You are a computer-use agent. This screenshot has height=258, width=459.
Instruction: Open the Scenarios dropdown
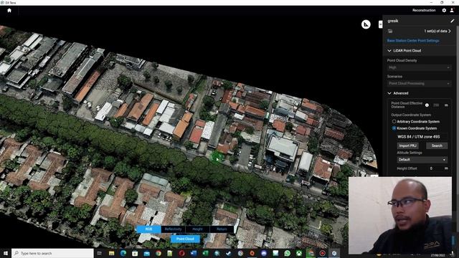419,83
